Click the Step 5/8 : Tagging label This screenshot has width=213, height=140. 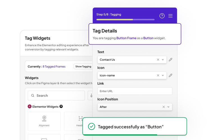tap(109, 14)
